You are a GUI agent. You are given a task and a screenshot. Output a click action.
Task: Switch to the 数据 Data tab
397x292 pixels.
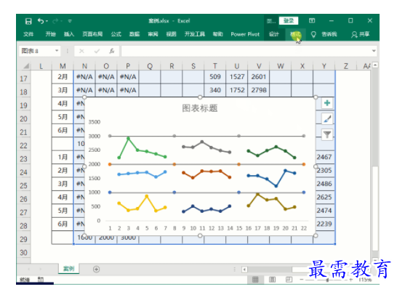(x=135, y=34)
